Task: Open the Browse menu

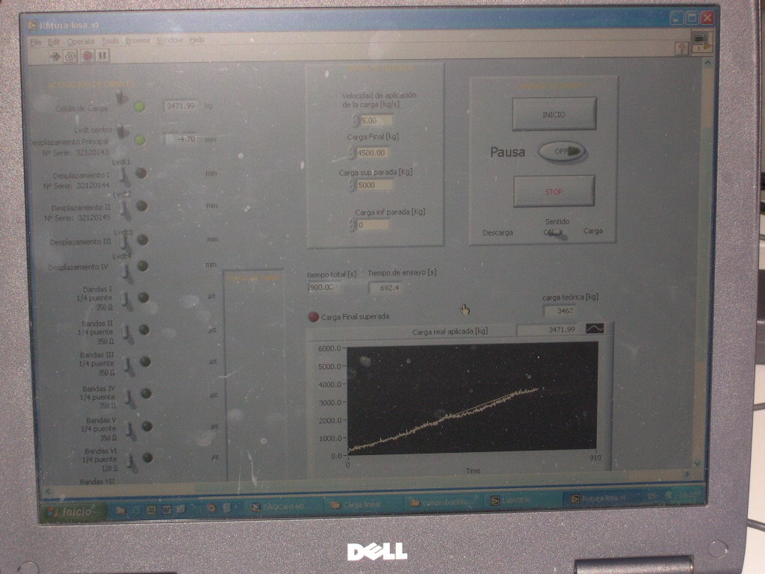Action: pyautogui.click(x=137, y=40)
